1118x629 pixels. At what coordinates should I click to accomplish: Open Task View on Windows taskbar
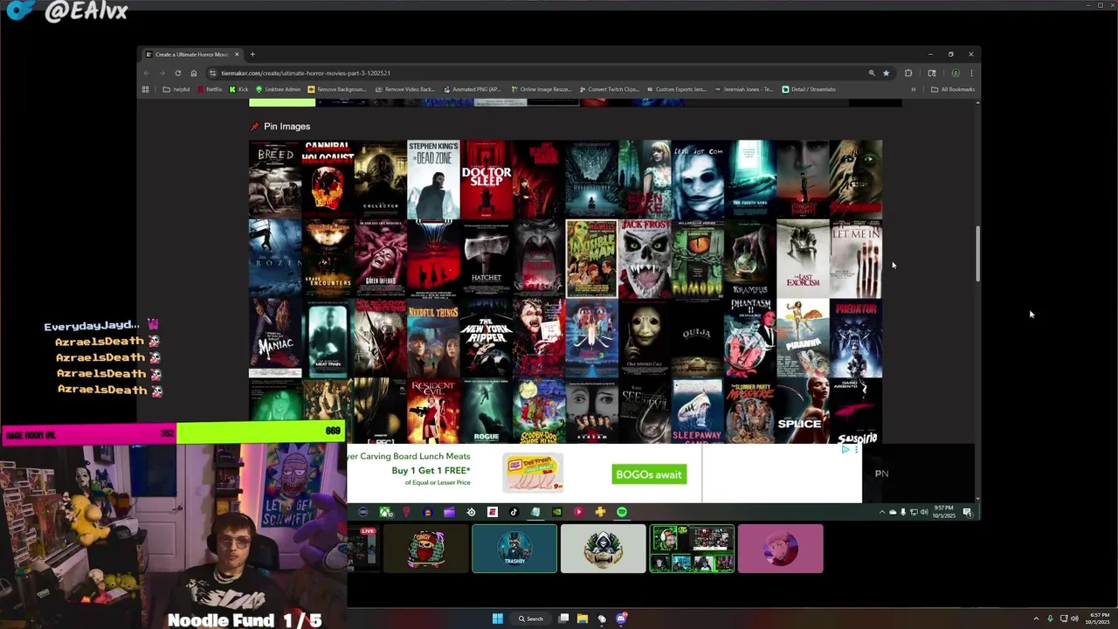click(x=563, y=619)
